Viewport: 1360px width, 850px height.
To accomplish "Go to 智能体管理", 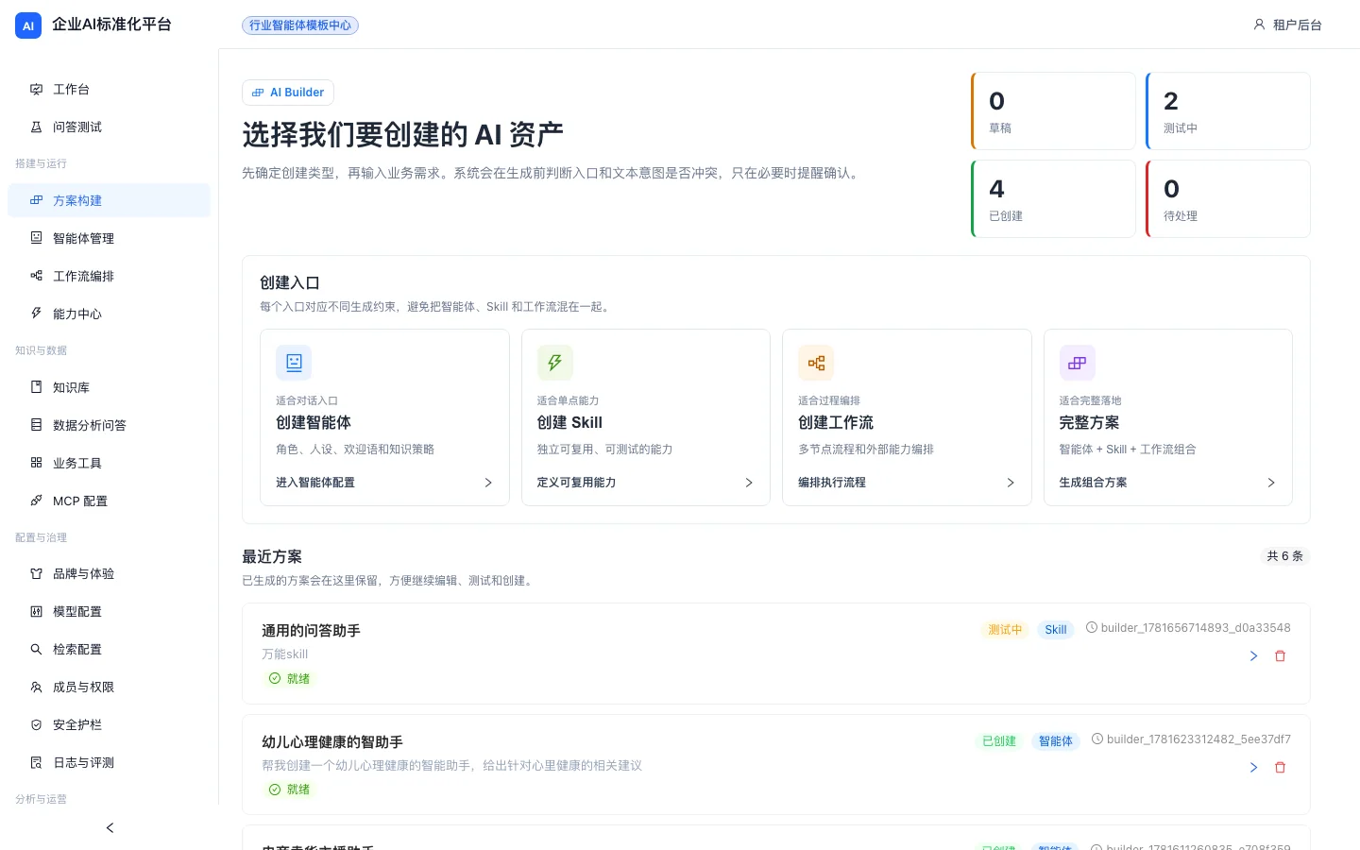I will [x=109, y=238].
